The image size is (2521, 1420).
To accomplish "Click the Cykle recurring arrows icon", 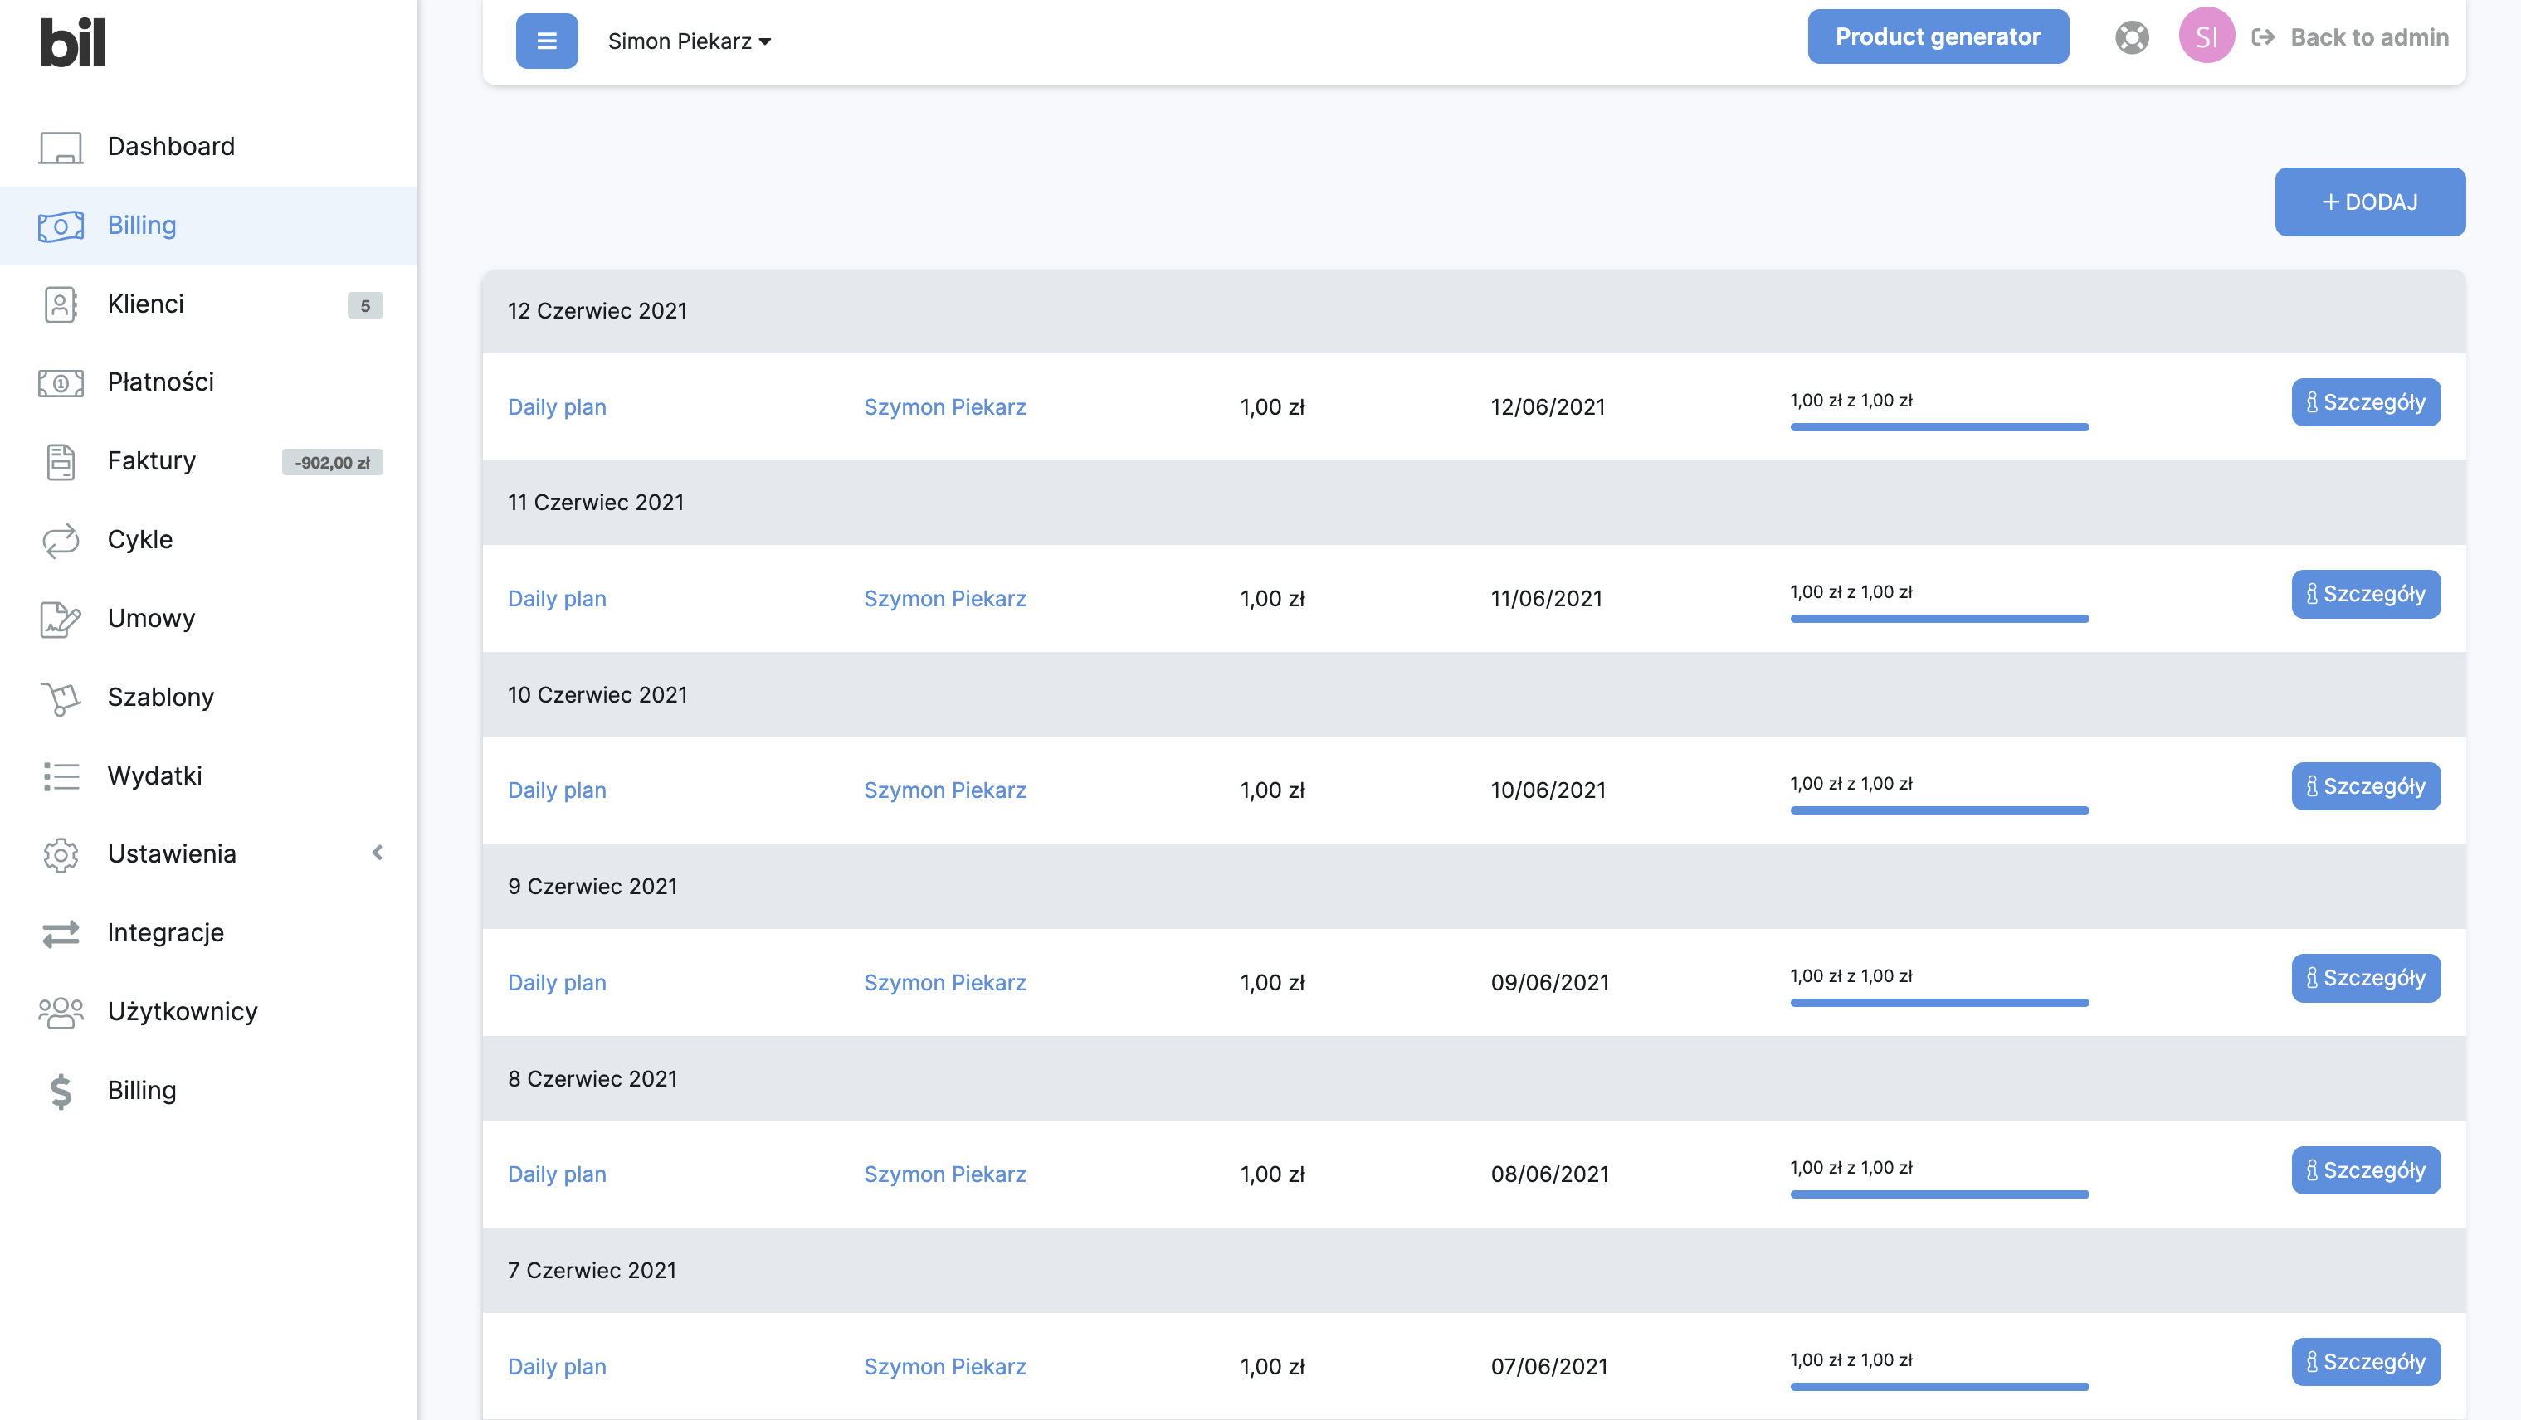I will [61, 540].
